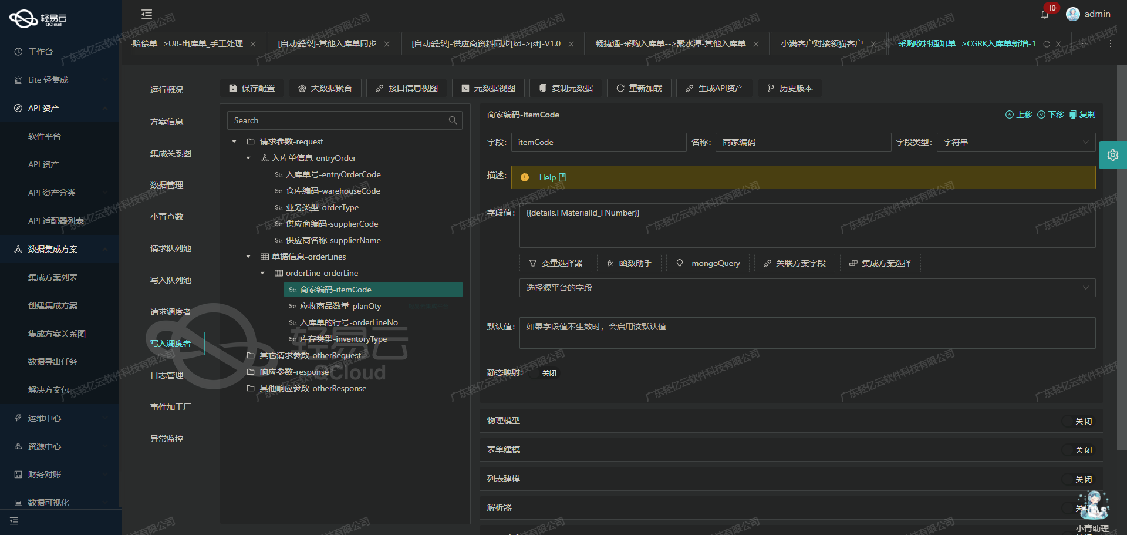The image size is (1127, 535).
Task: Close the 供应商资料同步 tab
Action: pyautogui.click(x=571, y=44)
